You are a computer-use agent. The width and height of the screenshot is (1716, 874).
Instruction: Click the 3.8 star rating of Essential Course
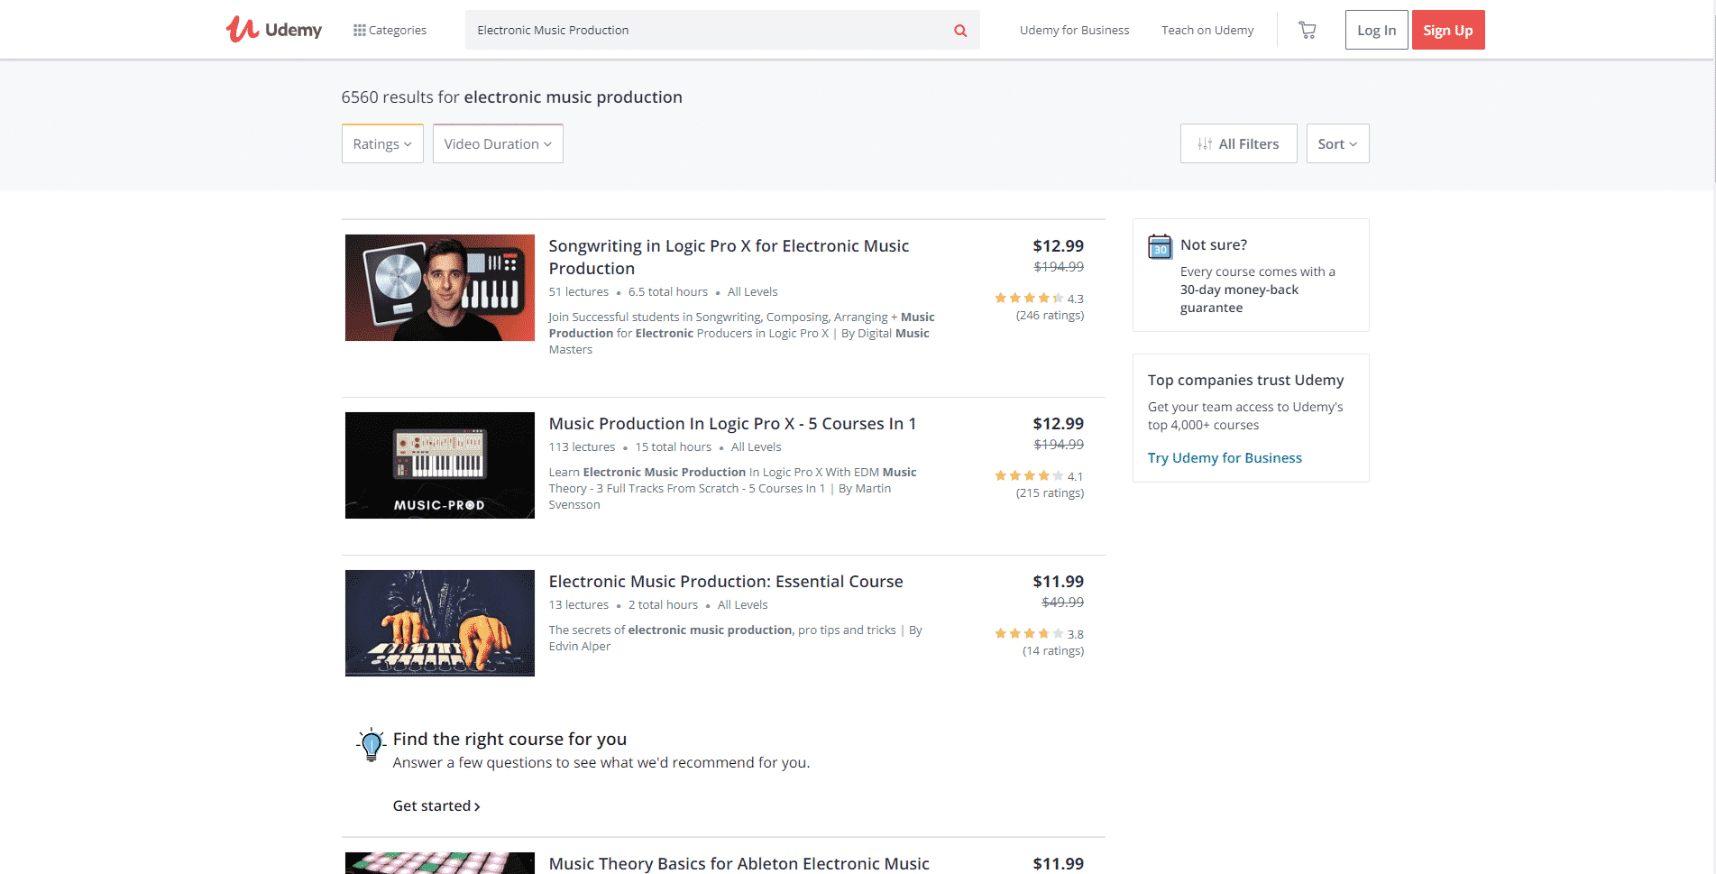coord(1039,634)
